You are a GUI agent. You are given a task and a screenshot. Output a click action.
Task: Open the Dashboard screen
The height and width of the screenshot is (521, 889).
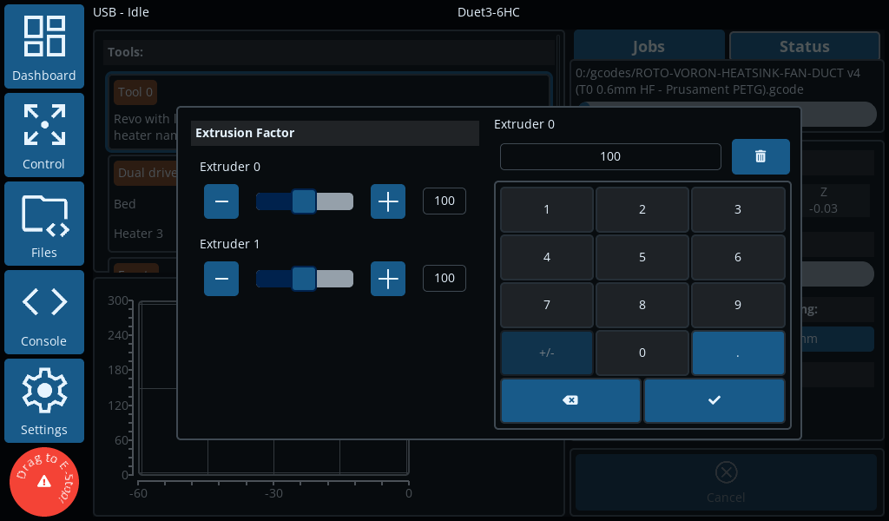(44, 48)
